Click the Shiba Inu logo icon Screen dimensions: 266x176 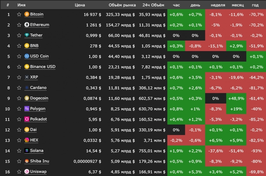pos(27,161)
